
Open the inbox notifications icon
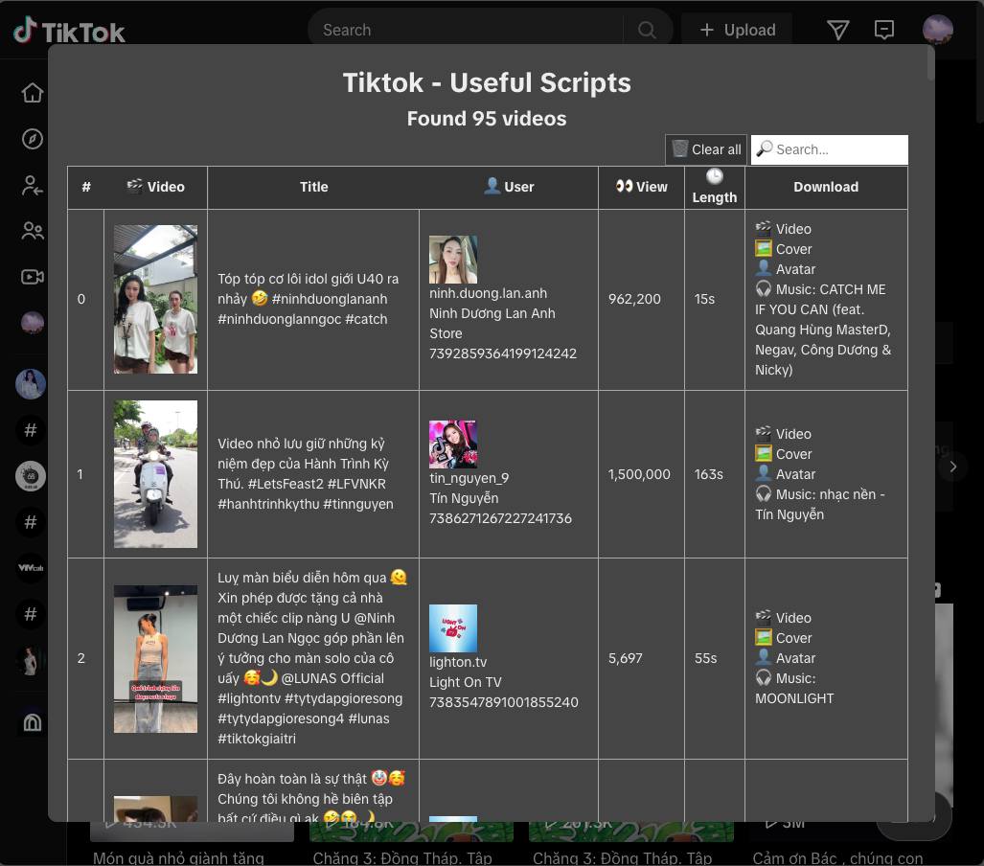884,30
